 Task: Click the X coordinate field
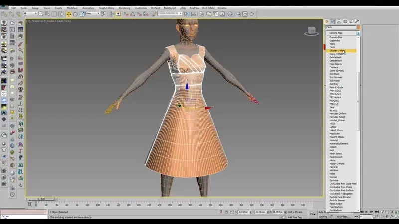pos(243,212)
